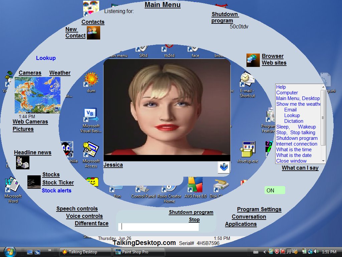Viewport: 342px width, 257px height.
Task: Open the blue Stock alerts link
Action: tap(56, 190)
